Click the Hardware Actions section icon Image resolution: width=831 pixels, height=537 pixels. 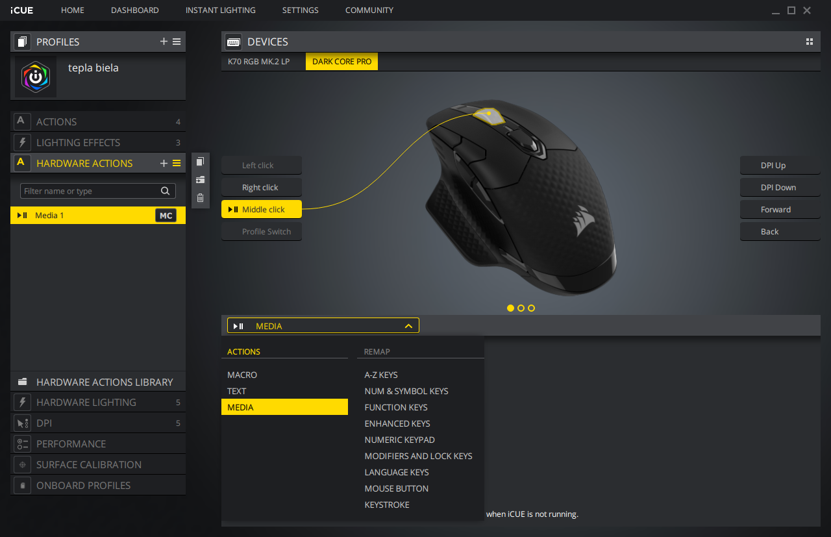click(23, 163)
